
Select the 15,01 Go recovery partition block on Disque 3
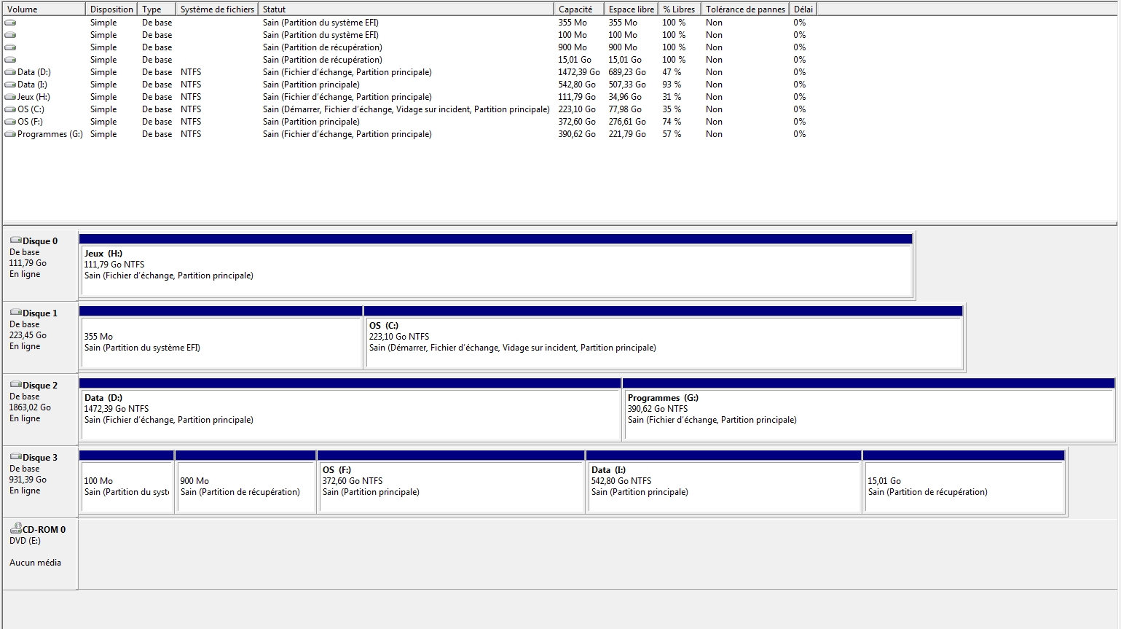[x=964, y=482]
